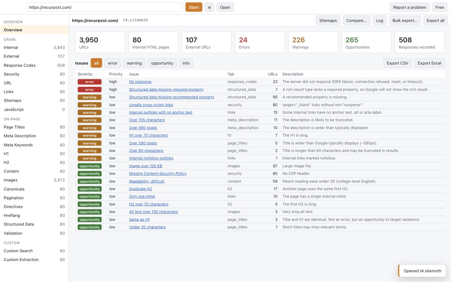
Task: Open the Sitemaps button in header
Action: coord(328,20)
